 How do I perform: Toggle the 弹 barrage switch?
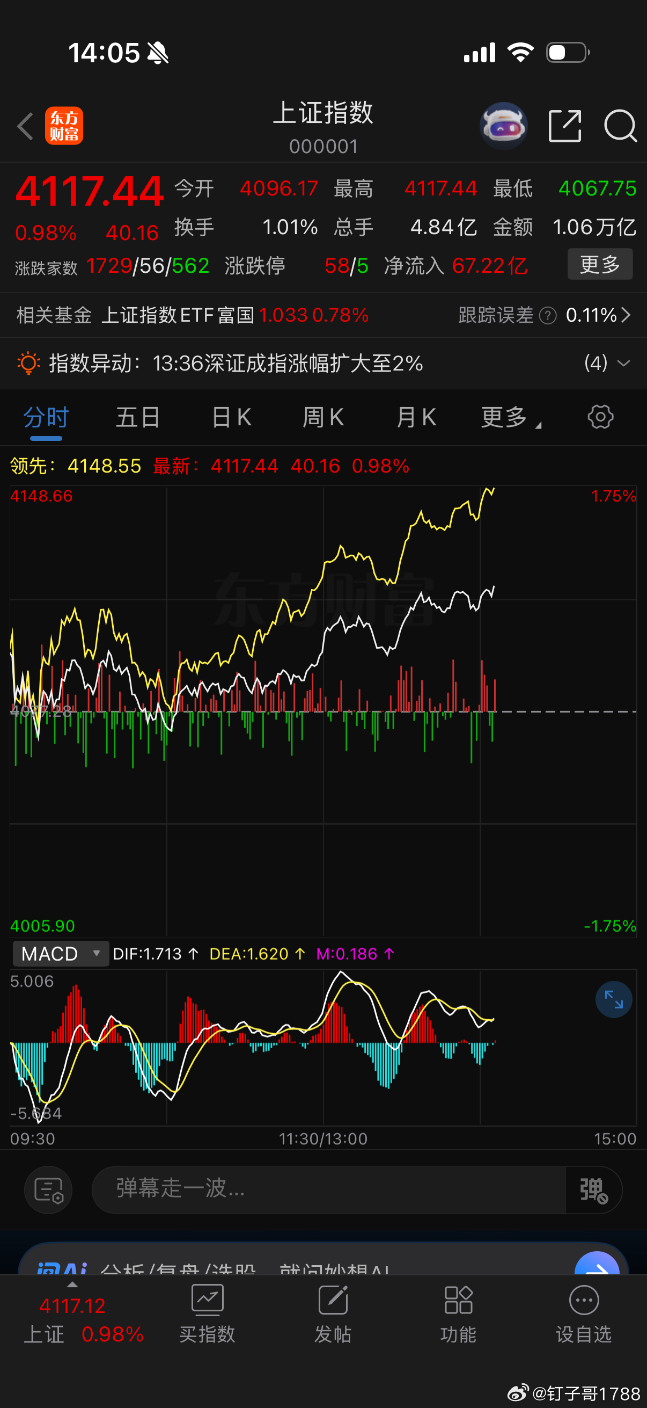click(x=593, y=1190)
